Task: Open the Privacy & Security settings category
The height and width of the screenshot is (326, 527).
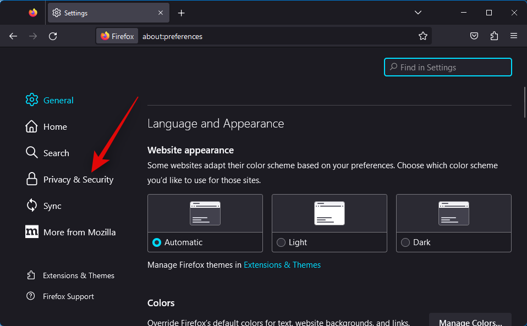Action: (78, 180)
